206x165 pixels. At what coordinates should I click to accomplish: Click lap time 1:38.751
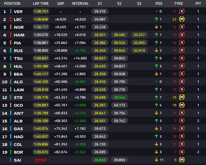click(41, 11)
